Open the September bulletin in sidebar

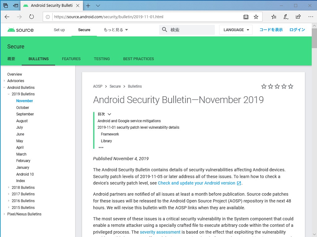[25, 114]
